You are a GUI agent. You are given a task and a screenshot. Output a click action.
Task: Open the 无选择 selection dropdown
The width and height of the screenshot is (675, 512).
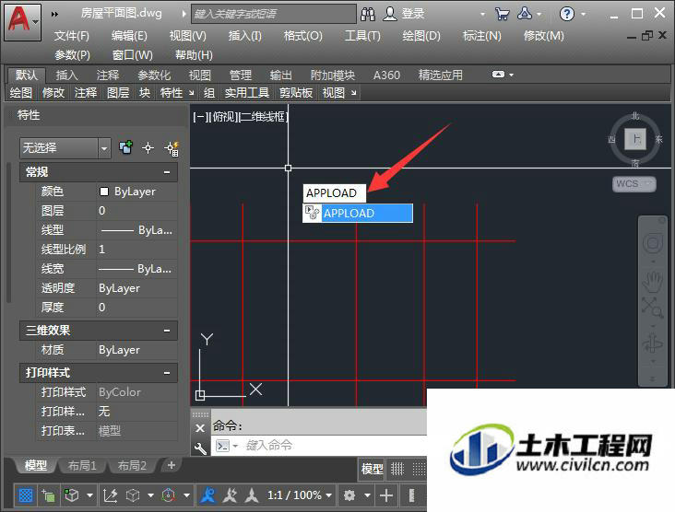click(65, 148)
